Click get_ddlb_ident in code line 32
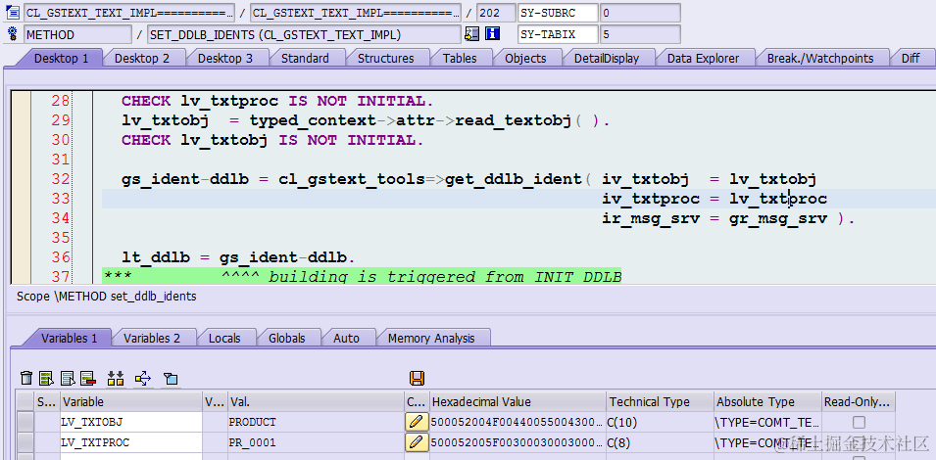The width and height of the screenshot is (936, 460). (x=513, y=179)
